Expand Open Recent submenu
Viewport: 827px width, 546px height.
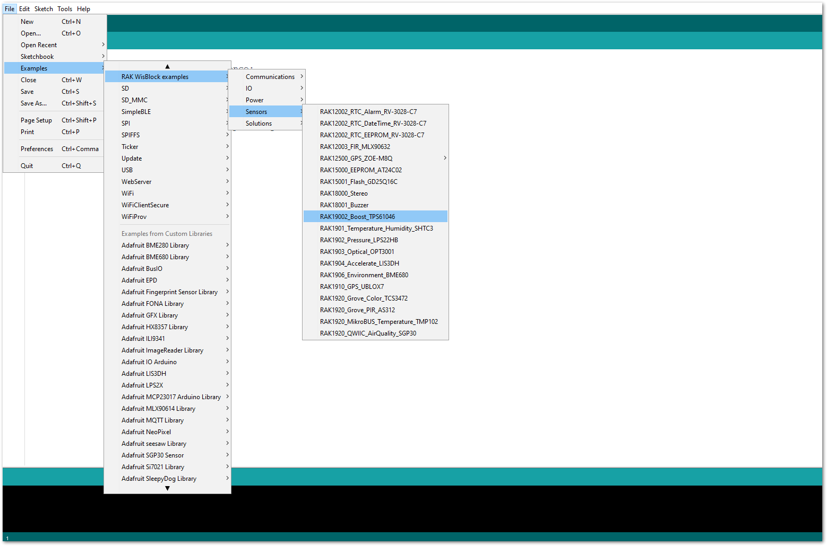[x=55, y=45]
